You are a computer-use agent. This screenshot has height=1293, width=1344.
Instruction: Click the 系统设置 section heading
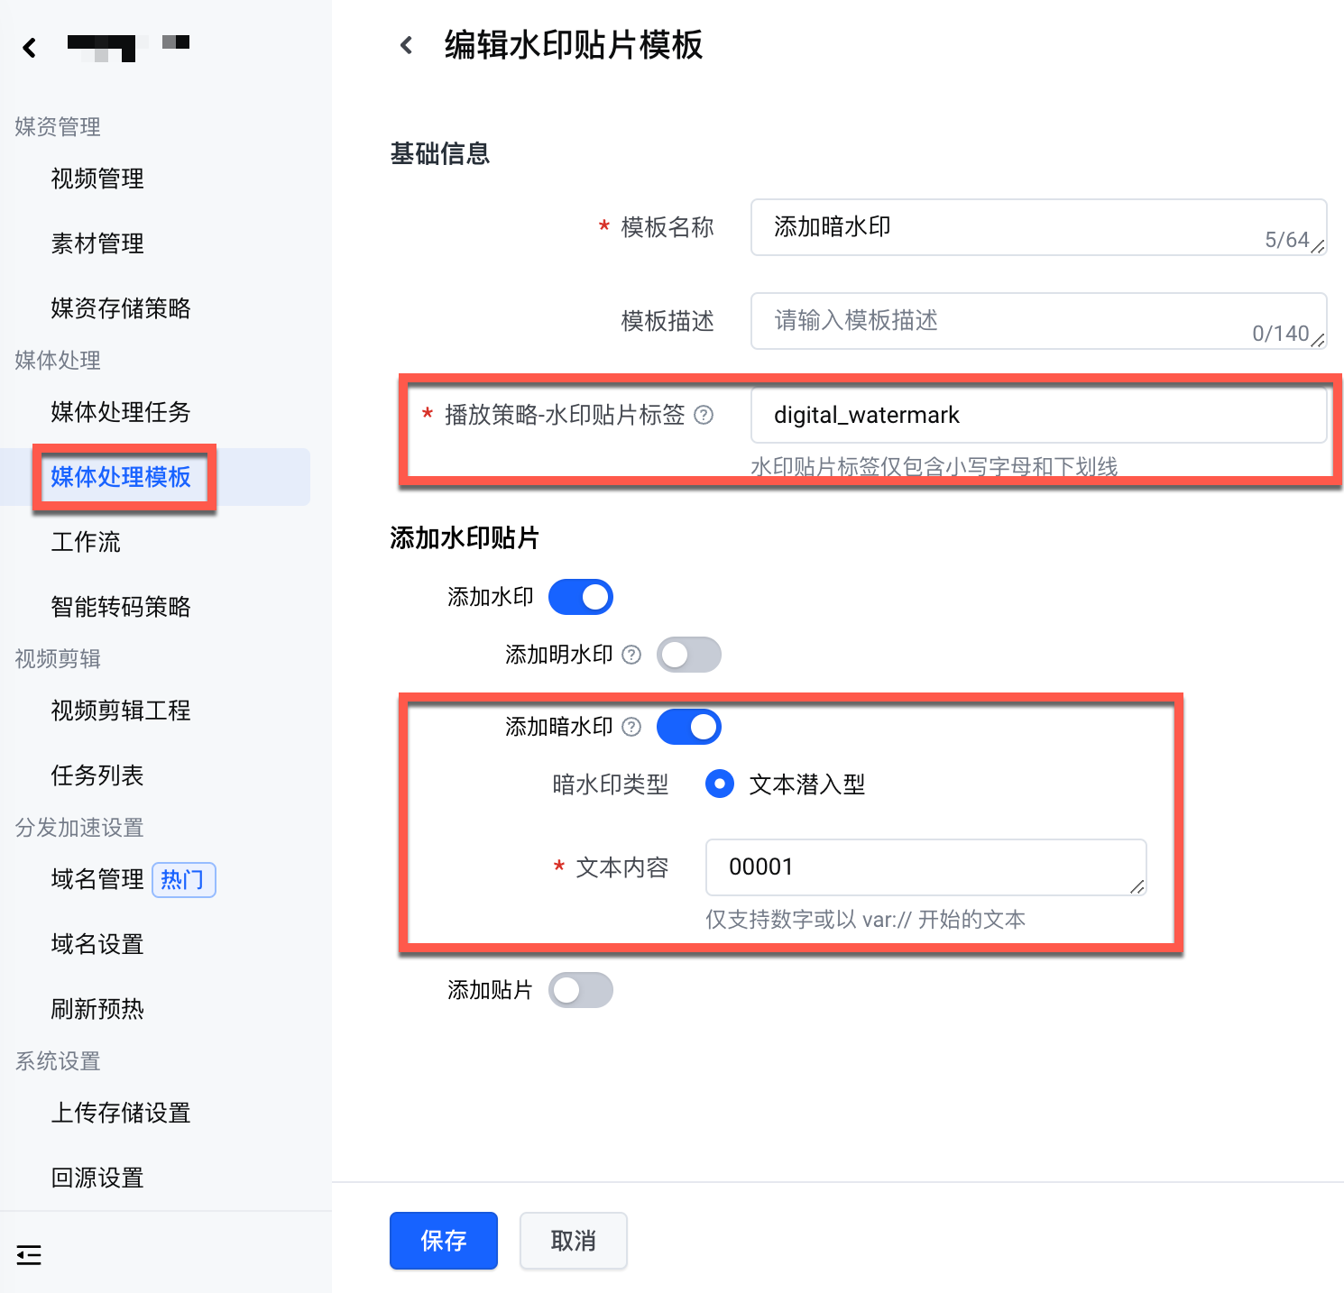click(58, 1061)
